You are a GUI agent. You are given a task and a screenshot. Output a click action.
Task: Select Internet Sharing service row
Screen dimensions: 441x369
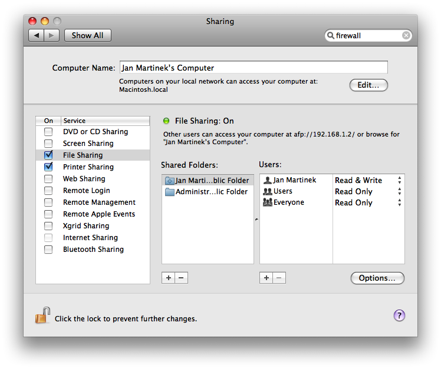tap(93, 238)
